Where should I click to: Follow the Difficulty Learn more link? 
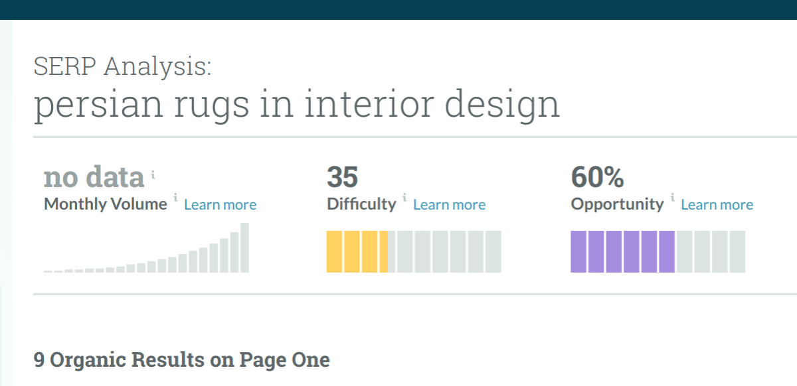(449, 205)
